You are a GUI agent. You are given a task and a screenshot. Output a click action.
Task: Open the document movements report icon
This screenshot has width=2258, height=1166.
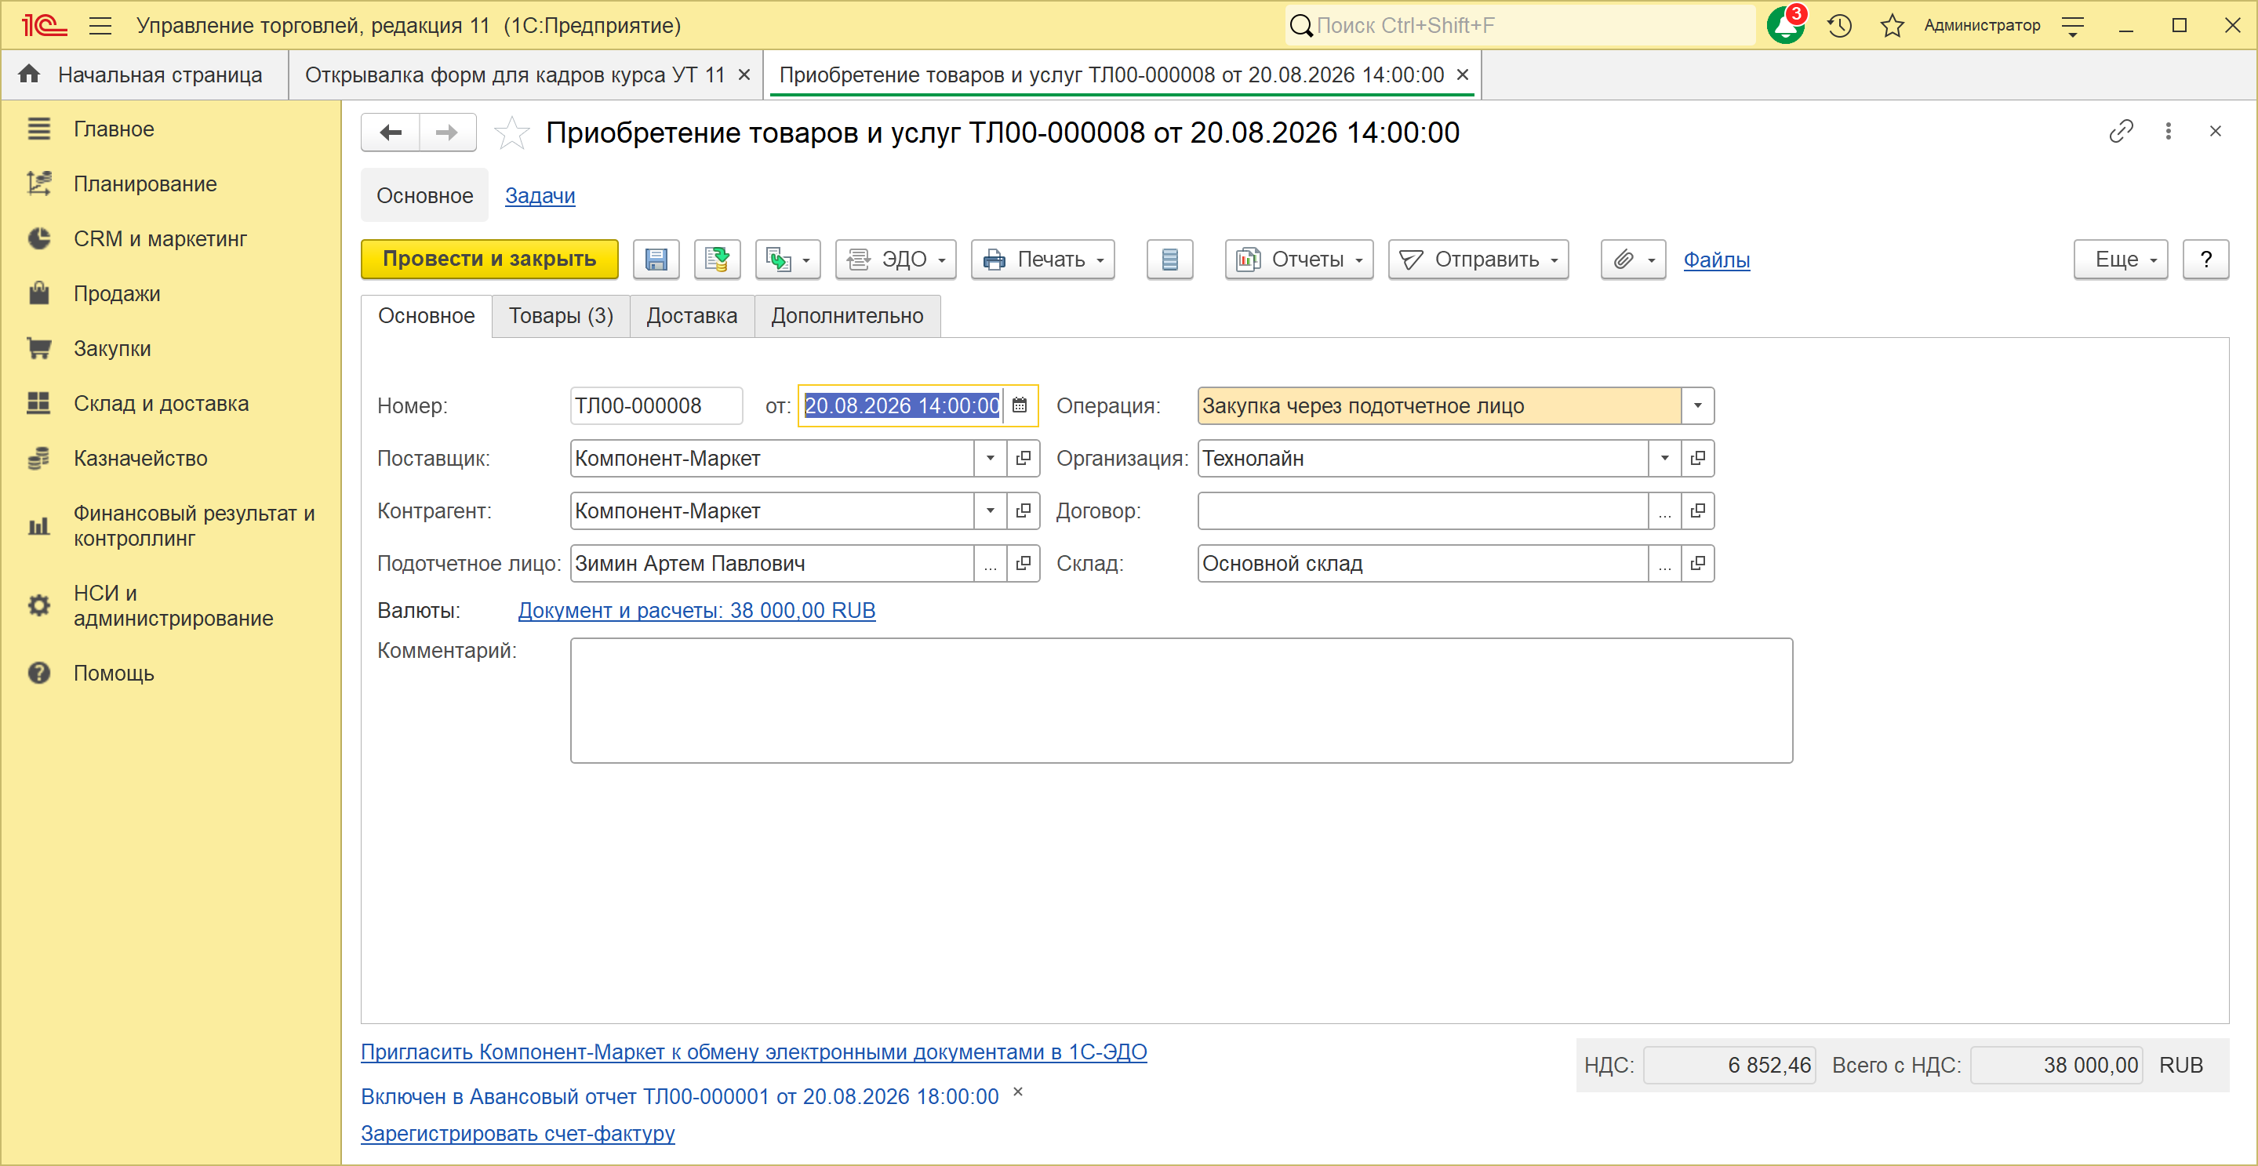1169,260
